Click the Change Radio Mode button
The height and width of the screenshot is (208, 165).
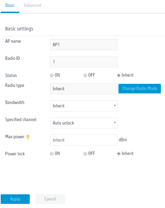[x=140, y=89]
